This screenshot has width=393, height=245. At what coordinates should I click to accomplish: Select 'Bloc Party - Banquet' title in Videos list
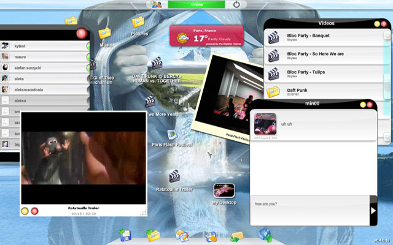[308, 36]
